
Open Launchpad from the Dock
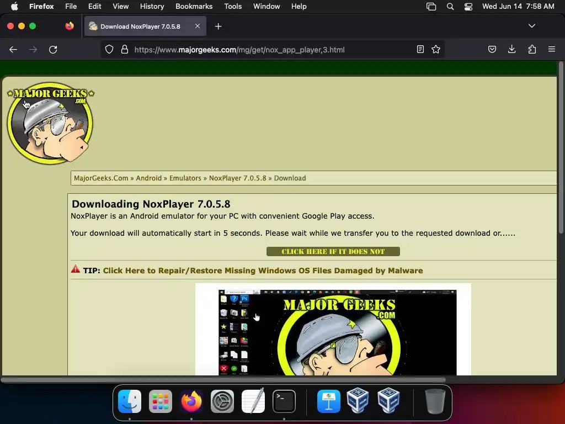[x=161, y=401]
